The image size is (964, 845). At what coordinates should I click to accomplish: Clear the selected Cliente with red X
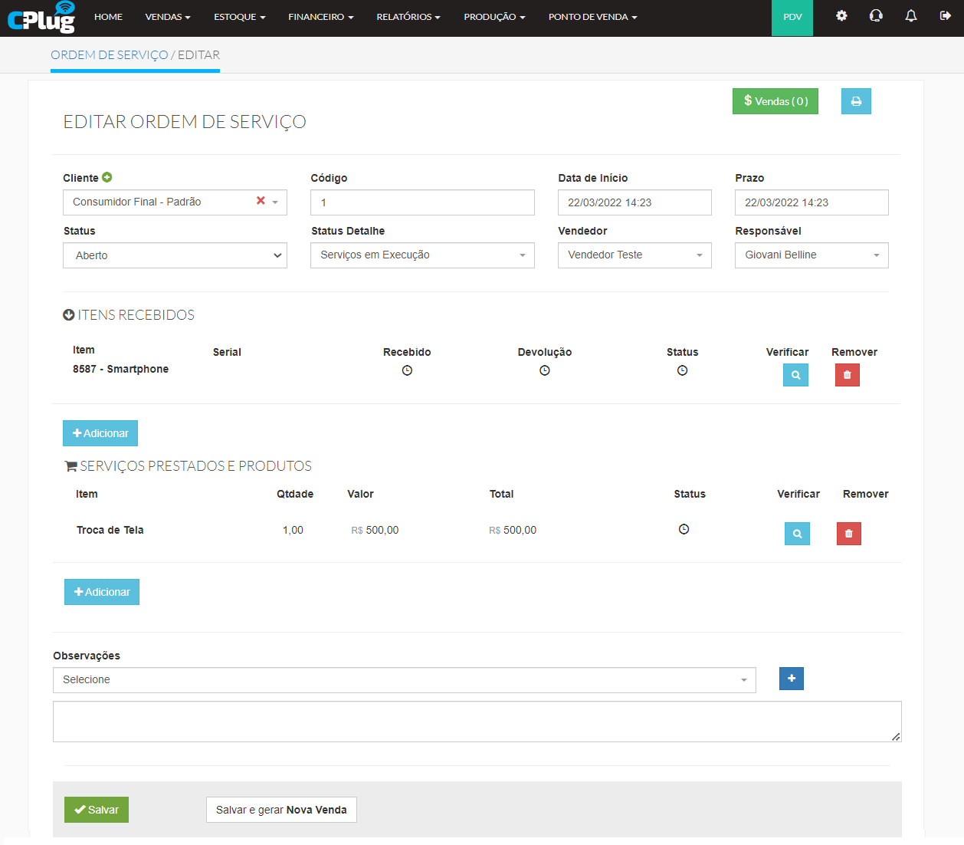pos(261,201)
